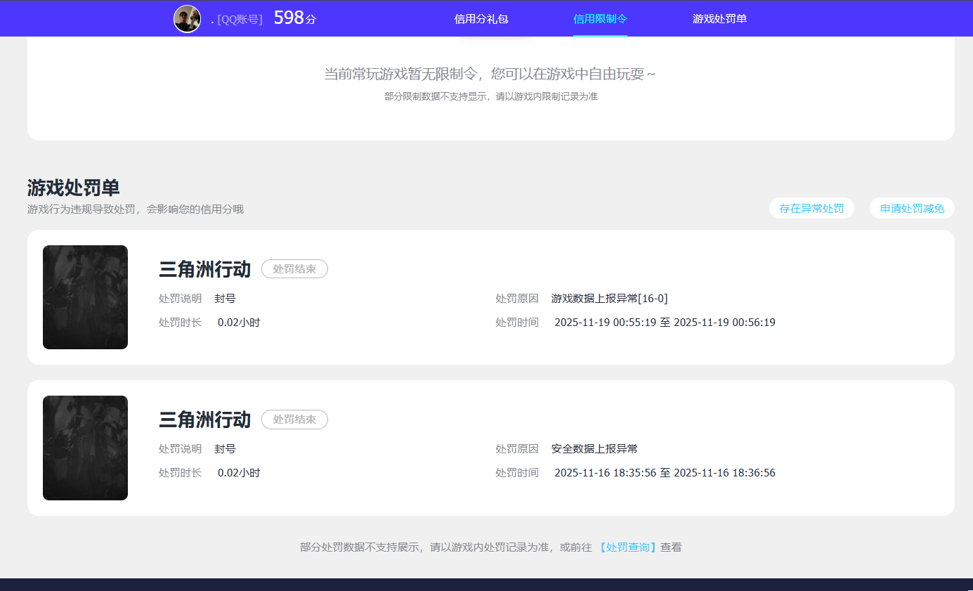The height and width of the screenshot is (591, 973).
Task: Click the 存在异常处罚 button
Action: [x=811, y=208]
